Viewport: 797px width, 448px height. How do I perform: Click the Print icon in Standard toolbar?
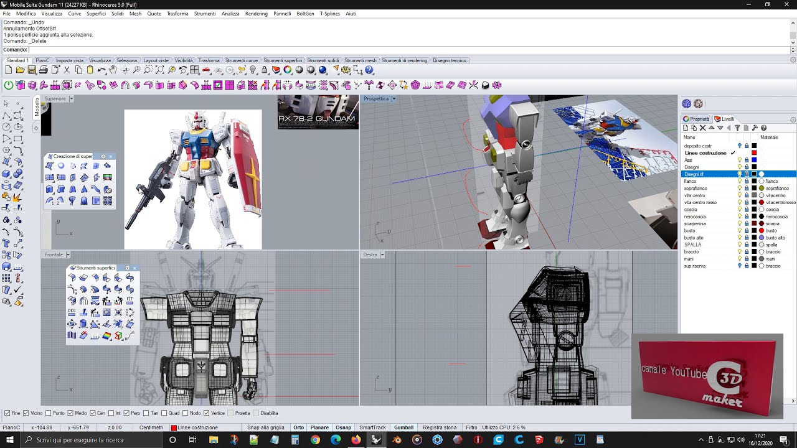pyautogui.click(x=44, y=70)
